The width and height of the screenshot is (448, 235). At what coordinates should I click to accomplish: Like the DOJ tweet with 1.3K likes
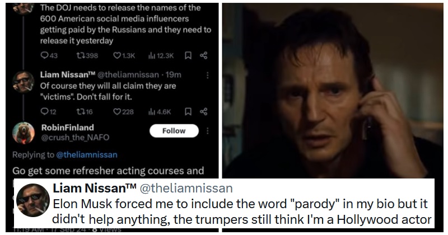(117, 55)
